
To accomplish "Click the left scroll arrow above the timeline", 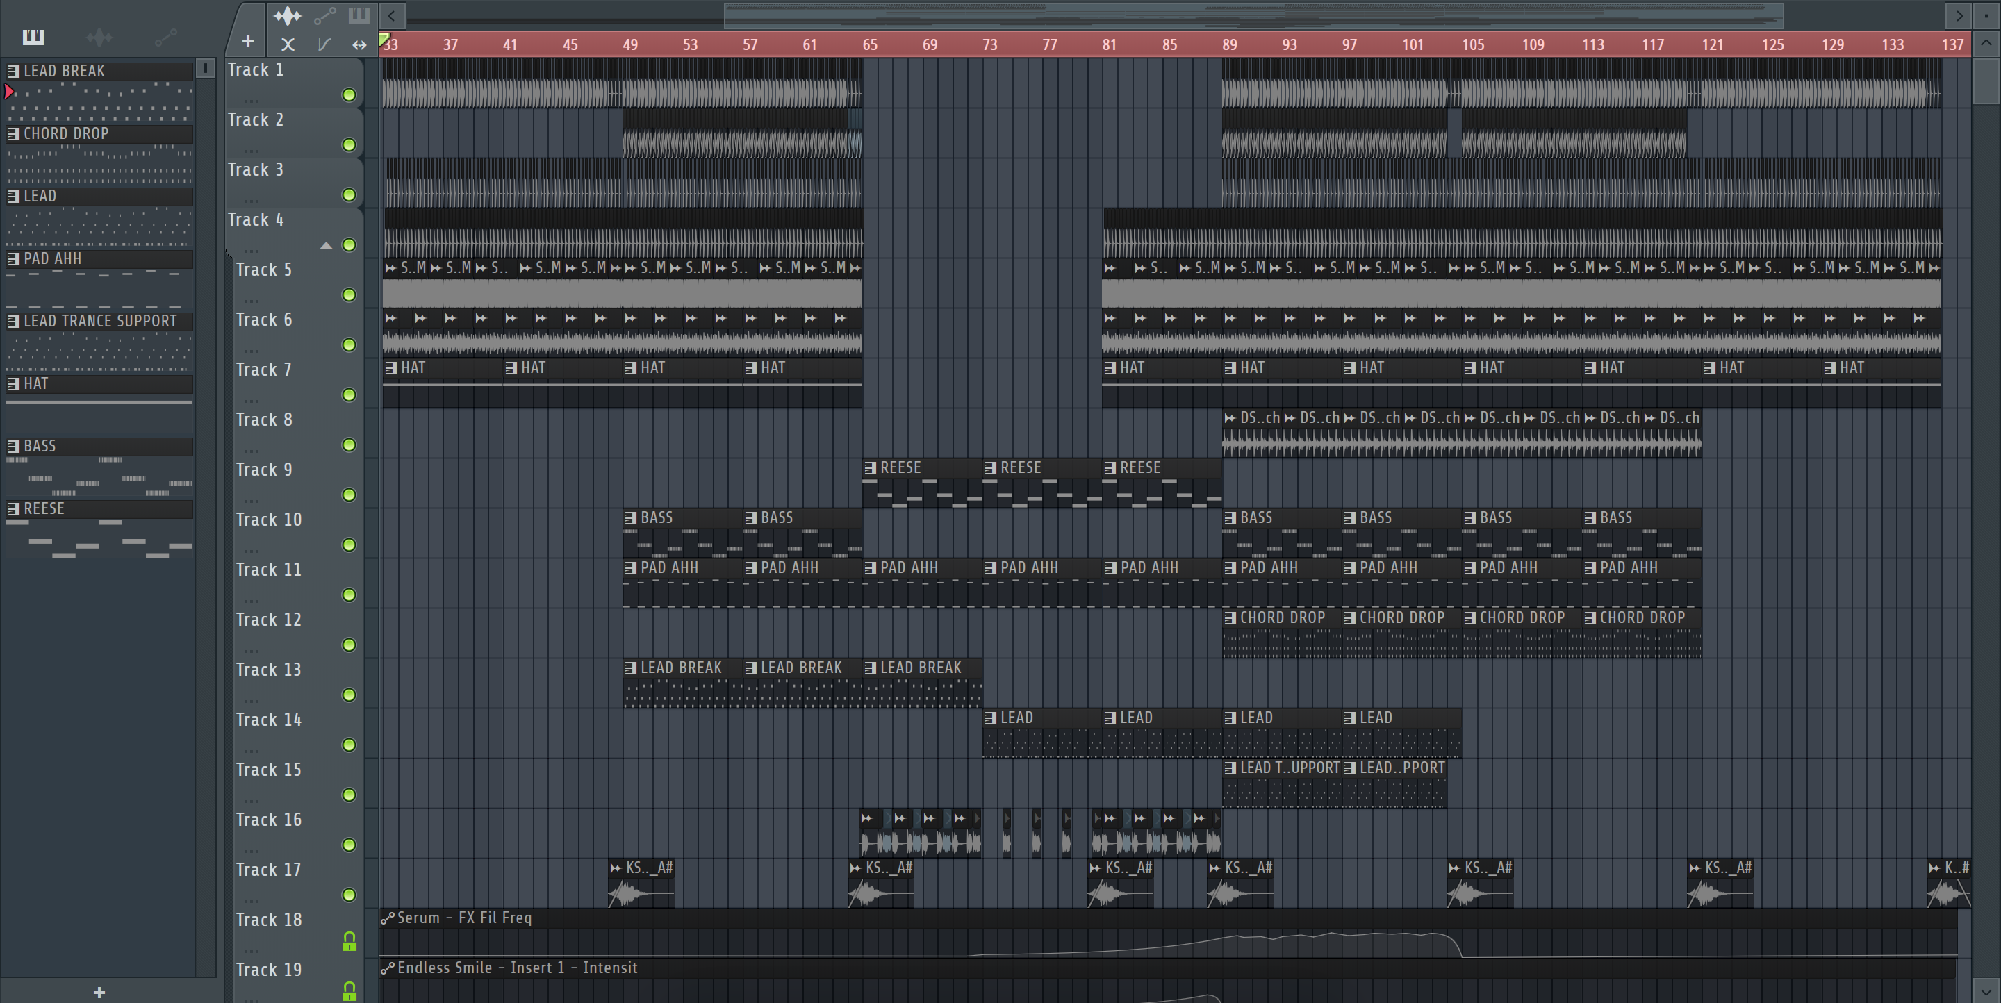I will 393,15.
